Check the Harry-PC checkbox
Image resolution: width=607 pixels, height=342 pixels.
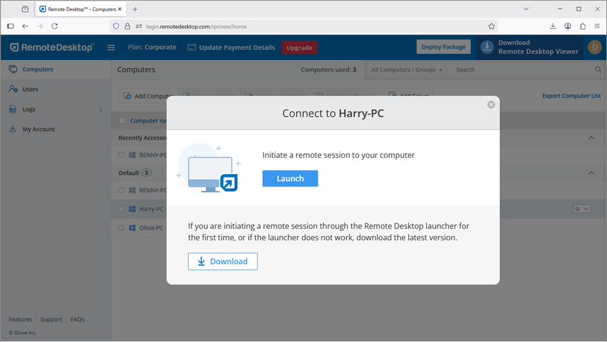[121, 209]
